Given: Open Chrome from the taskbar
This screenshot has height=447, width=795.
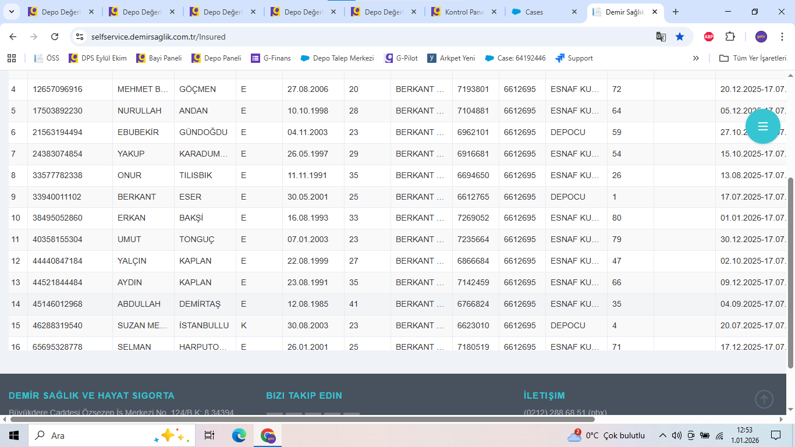Looking at the screenshot, I should (x=268, y=435).
